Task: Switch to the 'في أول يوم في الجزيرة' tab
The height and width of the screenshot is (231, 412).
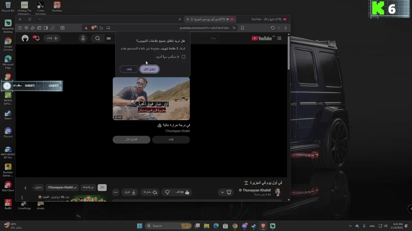Action: coord(210,19)
